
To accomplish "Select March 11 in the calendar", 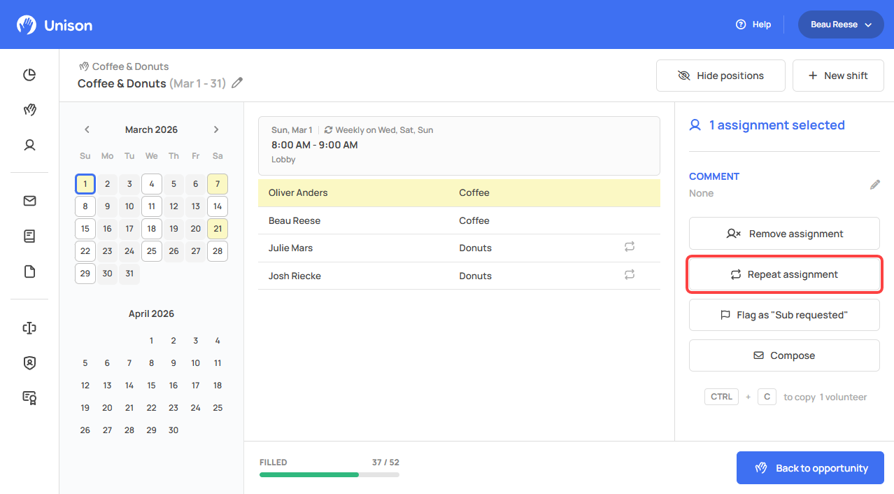I will click(x=152, y=206).
